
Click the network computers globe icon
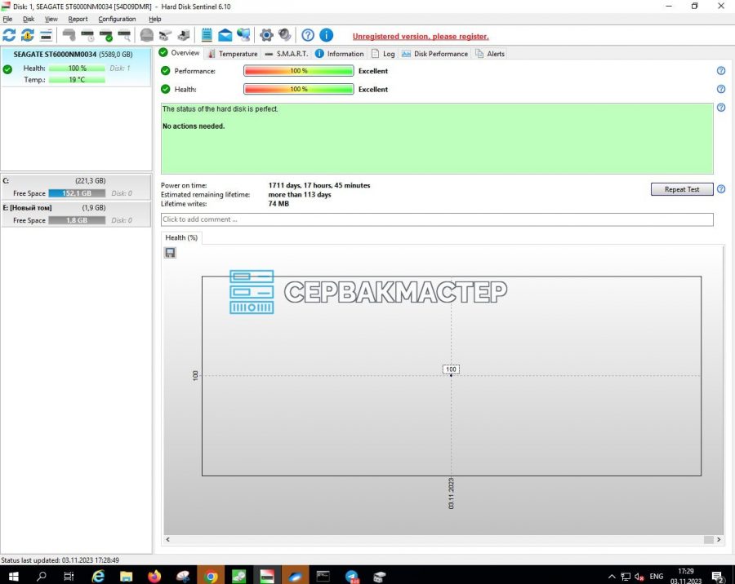[243, 35]
